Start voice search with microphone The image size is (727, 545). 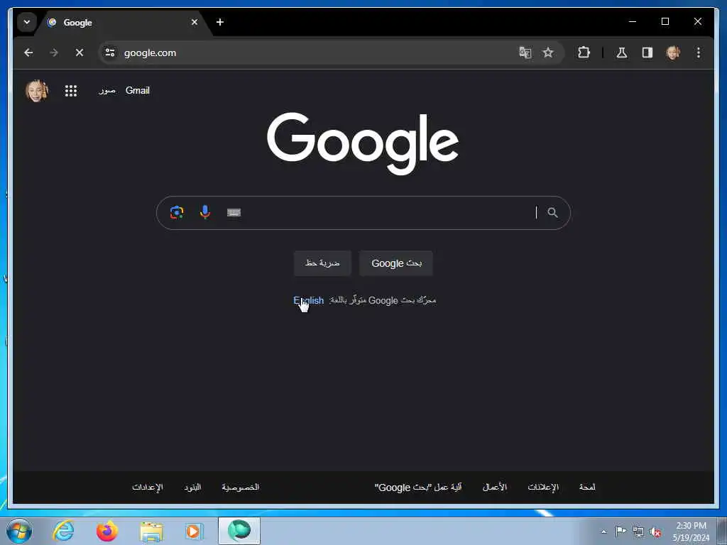tap(205, 212)
